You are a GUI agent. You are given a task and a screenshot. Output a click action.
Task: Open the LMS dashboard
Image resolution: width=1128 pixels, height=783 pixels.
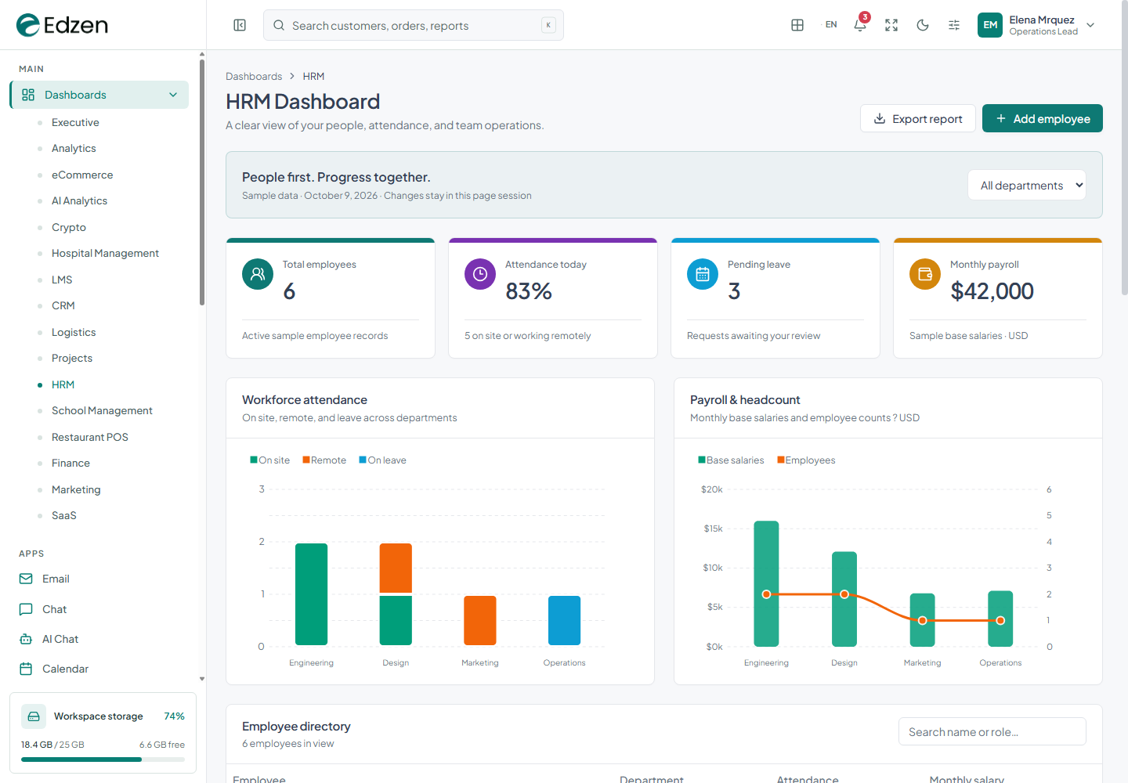(62, 280)
